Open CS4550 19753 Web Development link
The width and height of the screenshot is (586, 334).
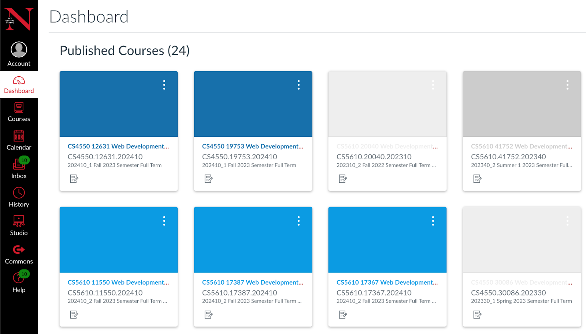point(253,146)
